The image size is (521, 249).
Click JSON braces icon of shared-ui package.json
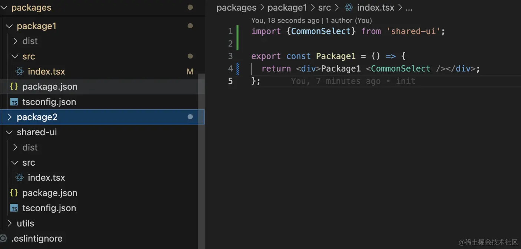(14, 193)
